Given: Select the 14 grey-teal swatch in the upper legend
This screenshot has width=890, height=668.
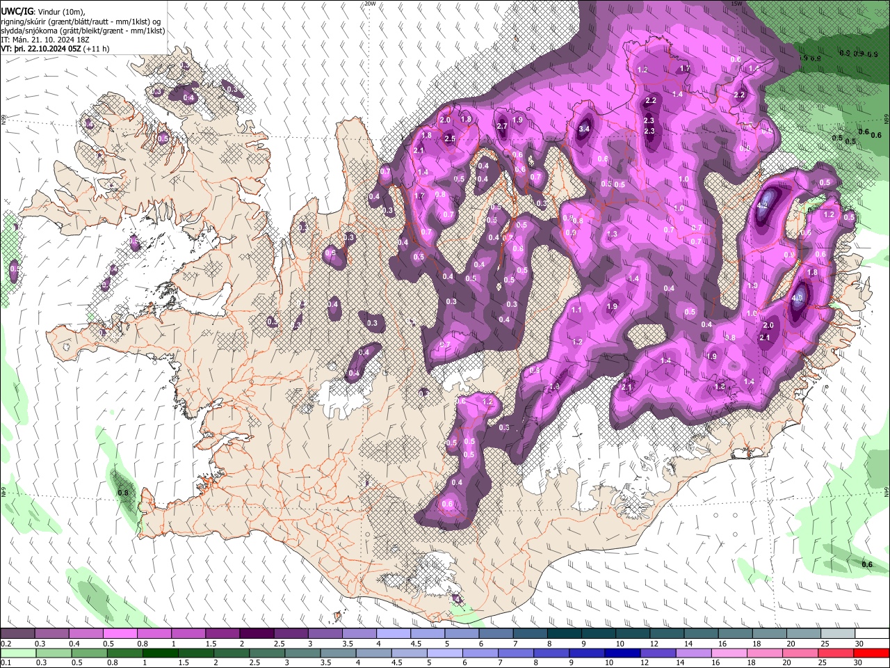Looking at the screenshot, I should pos(702,634).
